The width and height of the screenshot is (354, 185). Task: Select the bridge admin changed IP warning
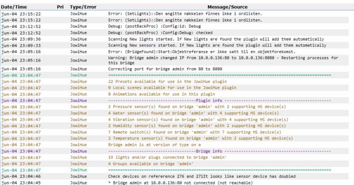point(223,60)
